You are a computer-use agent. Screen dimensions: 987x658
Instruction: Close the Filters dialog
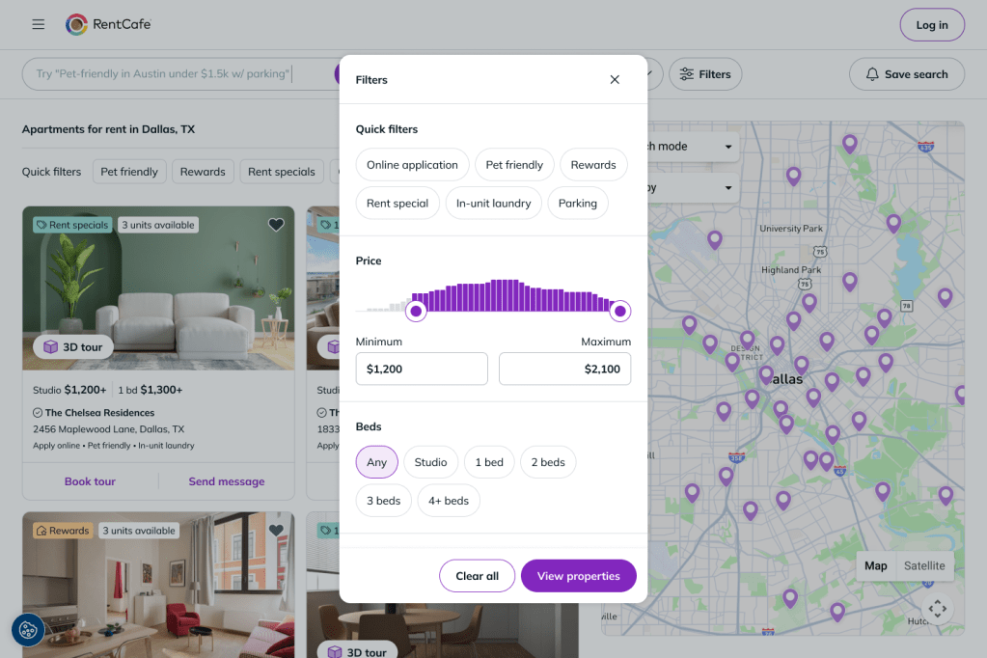click(615, 79)
